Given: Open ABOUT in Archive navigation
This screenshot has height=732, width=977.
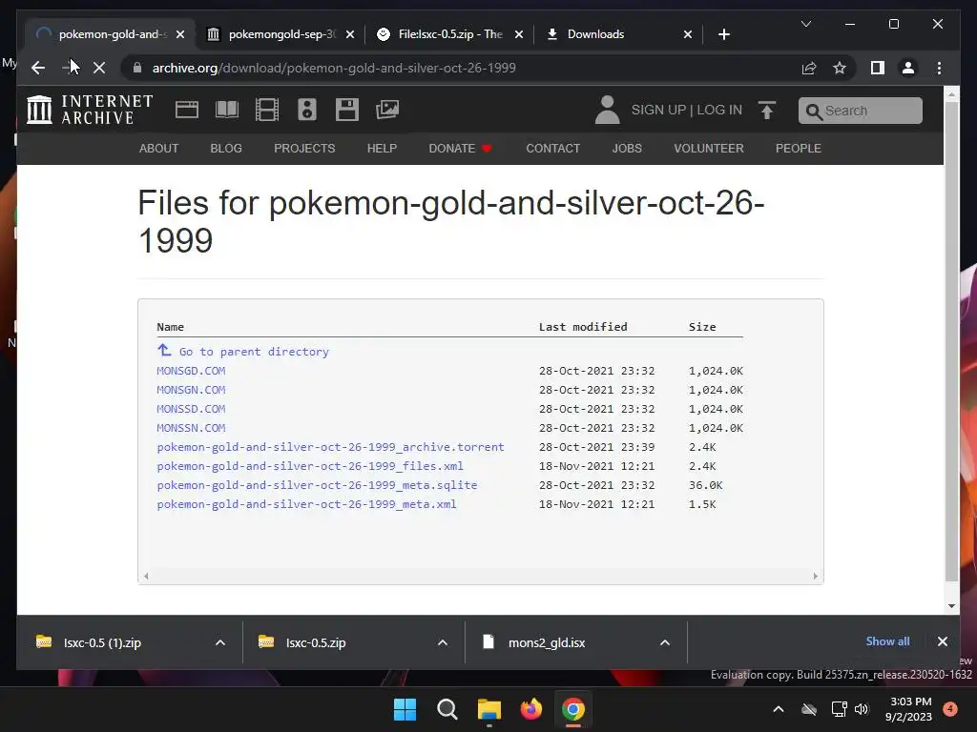Looking at the screenshot, I should (x=159, y=148).
